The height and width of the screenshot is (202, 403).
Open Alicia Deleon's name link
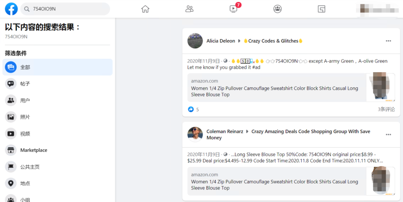click(x=221, y=41)
